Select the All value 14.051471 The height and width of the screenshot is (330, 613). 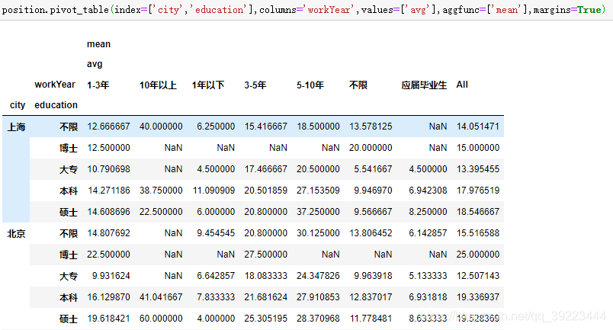(478, 127)
